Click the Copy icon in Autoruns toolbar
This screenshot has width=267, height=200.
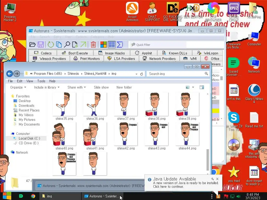[59, 45]
